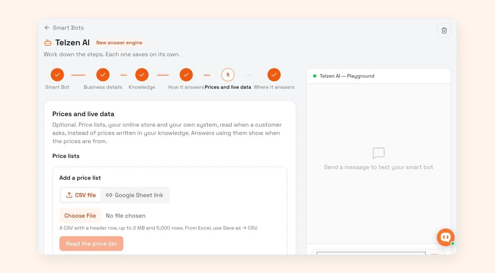Switch to Google Sheet link option
Screen dimensions: 495x273
point(134,195)
